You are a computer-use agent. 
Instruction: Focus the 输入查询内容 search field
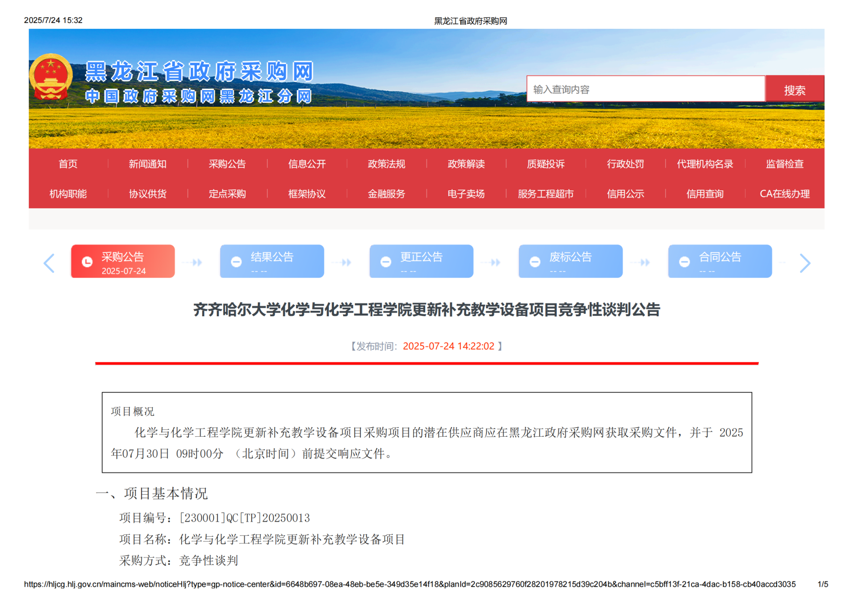[x=645, y=89]
